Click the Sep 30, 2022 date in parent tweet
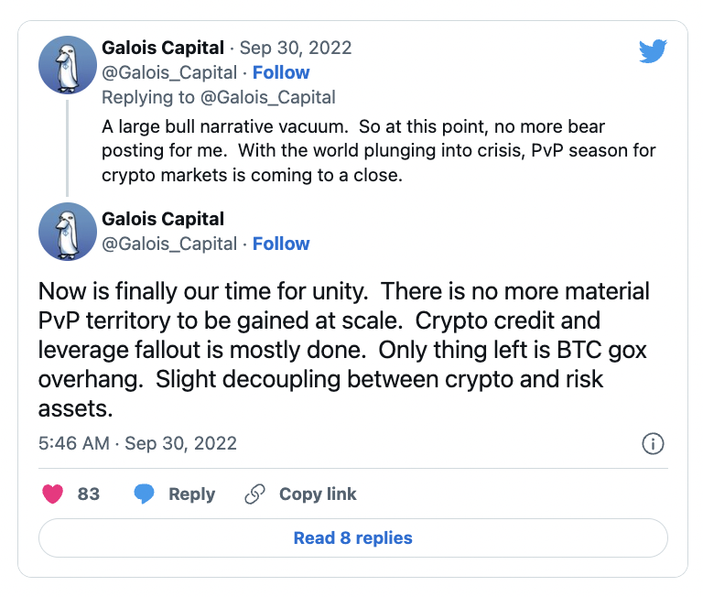 (295, 48)
